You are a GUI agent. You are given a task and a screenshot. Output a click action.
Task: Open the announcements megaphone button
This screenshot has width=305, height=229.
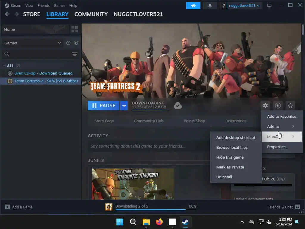point(193,6)
